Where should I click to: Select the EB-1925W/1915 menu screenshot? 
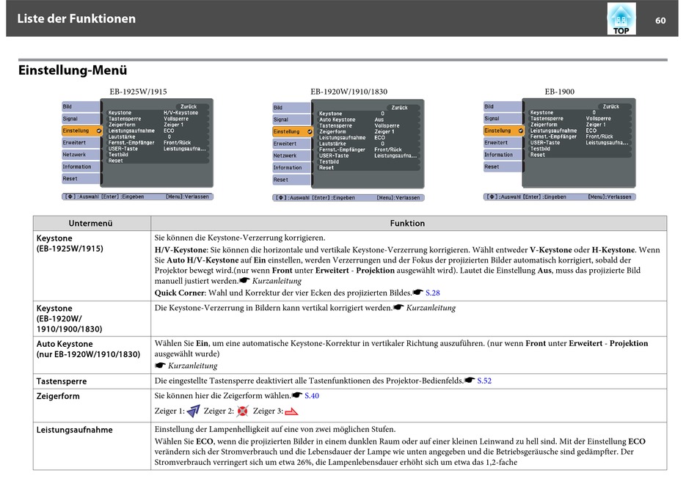coord(138,150)
